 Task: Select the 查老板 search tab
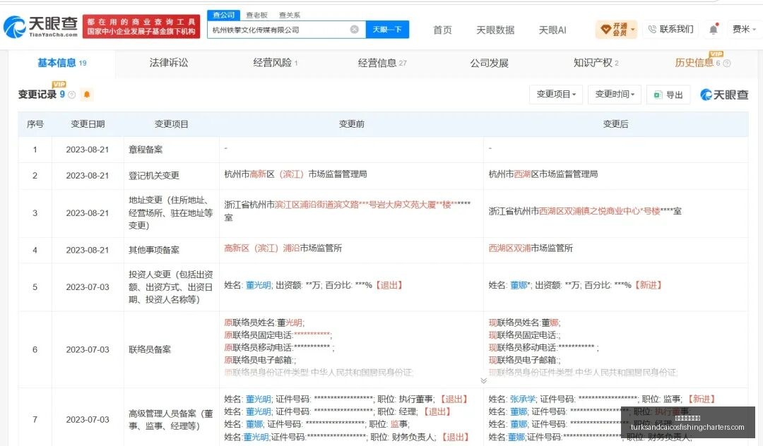click(x=257, y=15)
